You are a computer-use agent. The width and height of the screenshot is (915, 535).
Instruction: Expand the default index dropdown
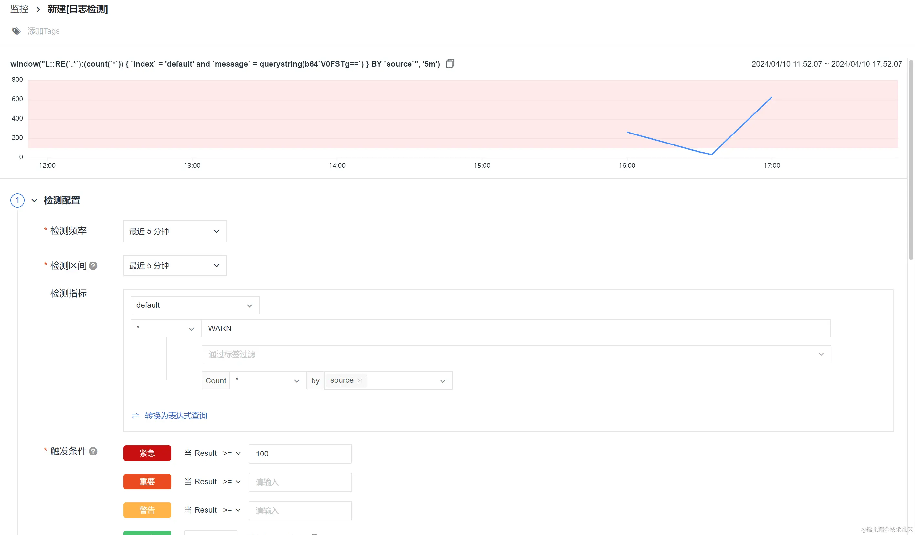click(x=195, y=305)
